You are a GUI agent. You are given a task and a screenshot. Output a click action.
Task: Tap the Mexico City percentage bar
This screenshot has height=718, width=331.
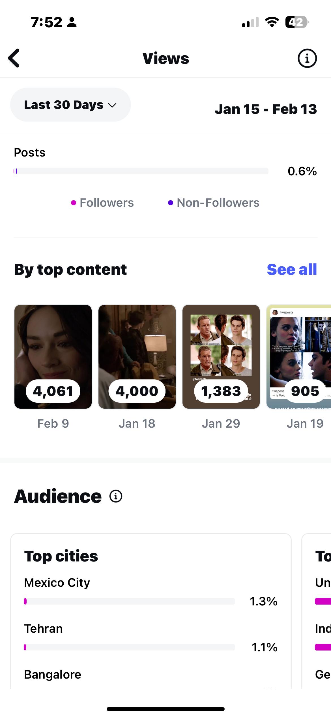coord(129,601)
